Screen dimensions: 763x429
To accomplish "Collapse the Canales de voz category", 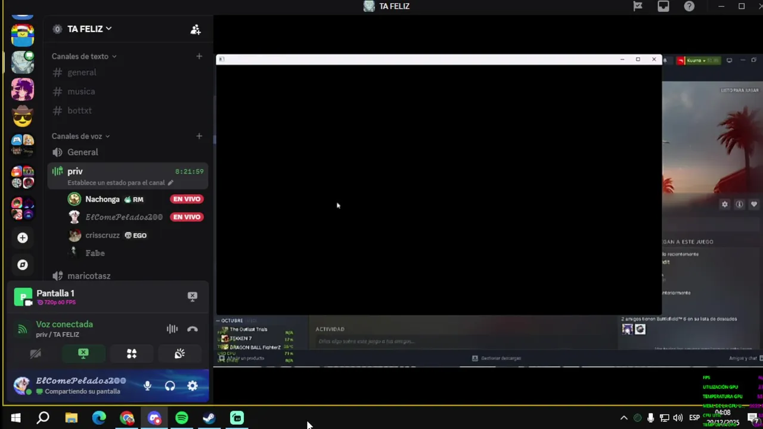I will (x=80, y=136).
